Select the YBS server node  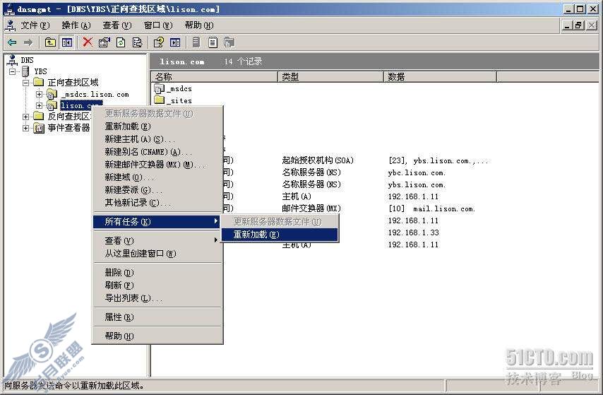point(40,71)
